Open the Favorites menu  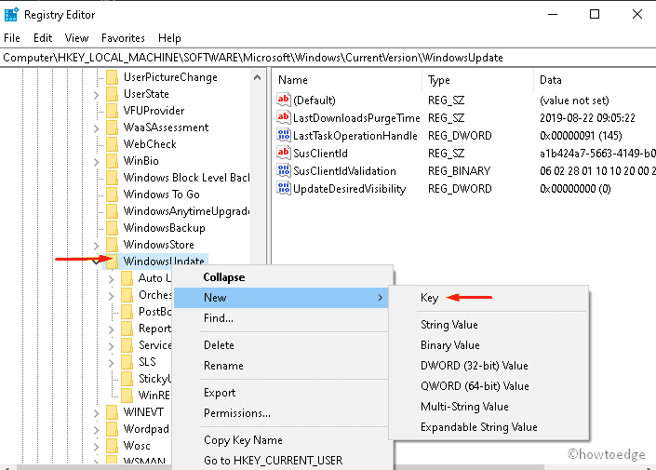click(x=123, y=38)
